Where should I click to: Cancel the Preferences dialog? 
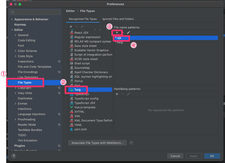(175, 156)
